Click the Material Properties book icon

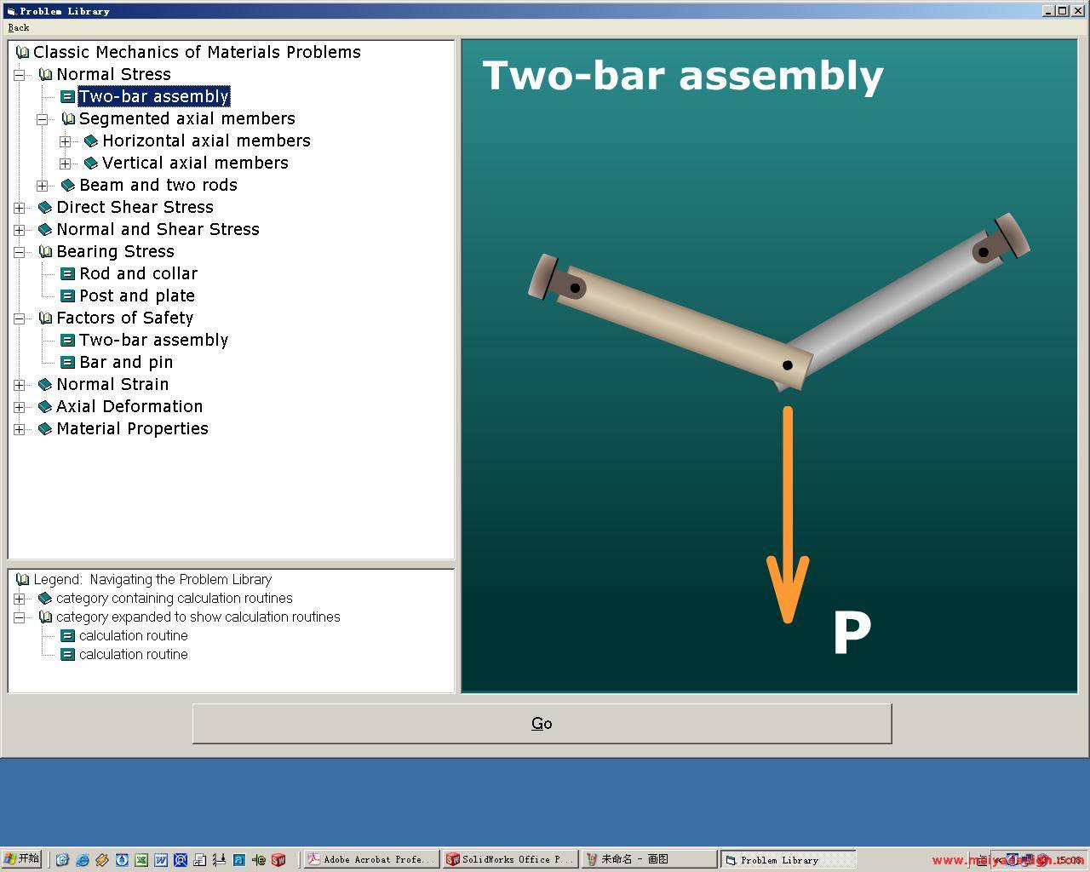pos(45,429)
